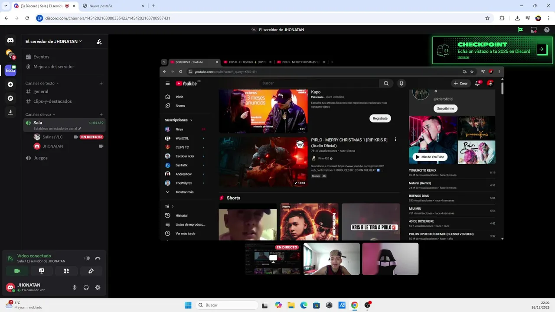Open the soundboard button
The height and width of the screenshot is (312, 555).
click(91, 271)
